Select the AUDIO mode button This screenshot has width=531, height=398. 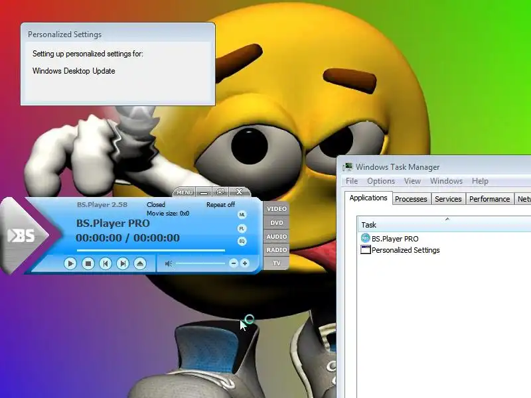point(276,236)
